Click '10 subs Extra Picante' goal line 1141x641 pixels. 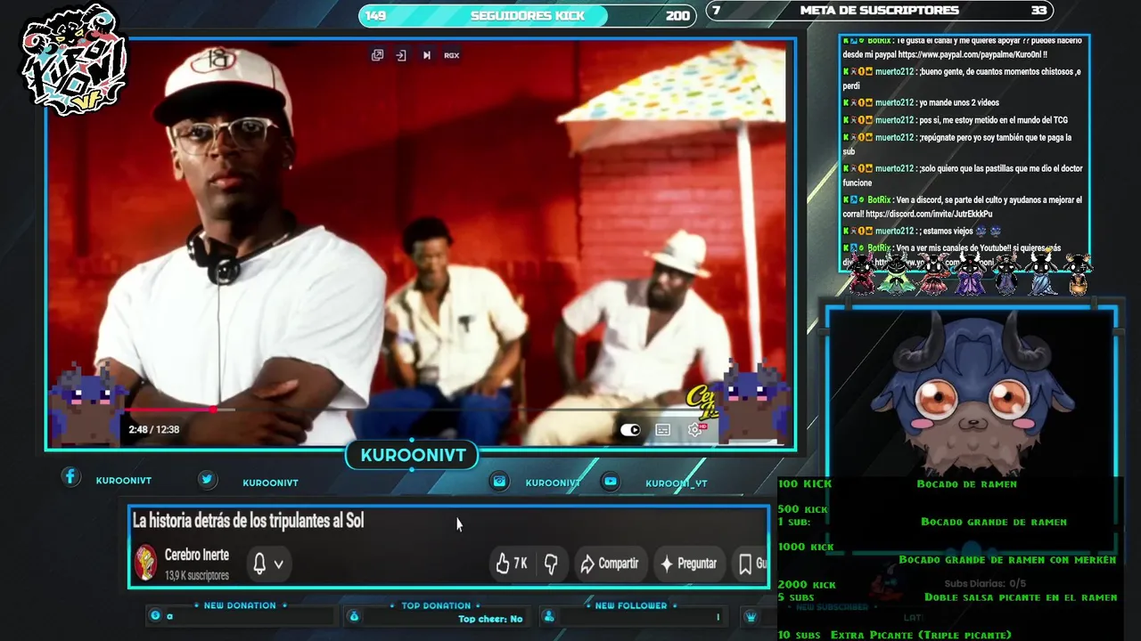(x=895, y=635)
